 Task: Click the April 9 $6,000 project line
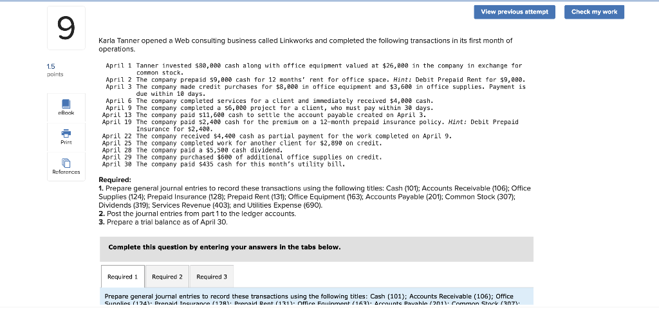269,108
